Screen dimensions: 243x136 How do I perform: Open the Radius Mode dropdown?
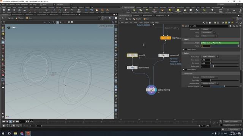[x=210, y=57]
